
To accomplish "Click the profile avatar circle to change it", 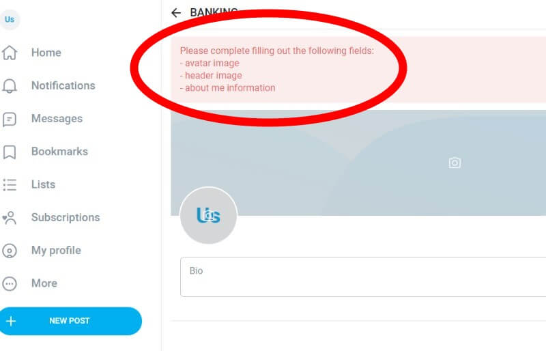I will 208,215.
